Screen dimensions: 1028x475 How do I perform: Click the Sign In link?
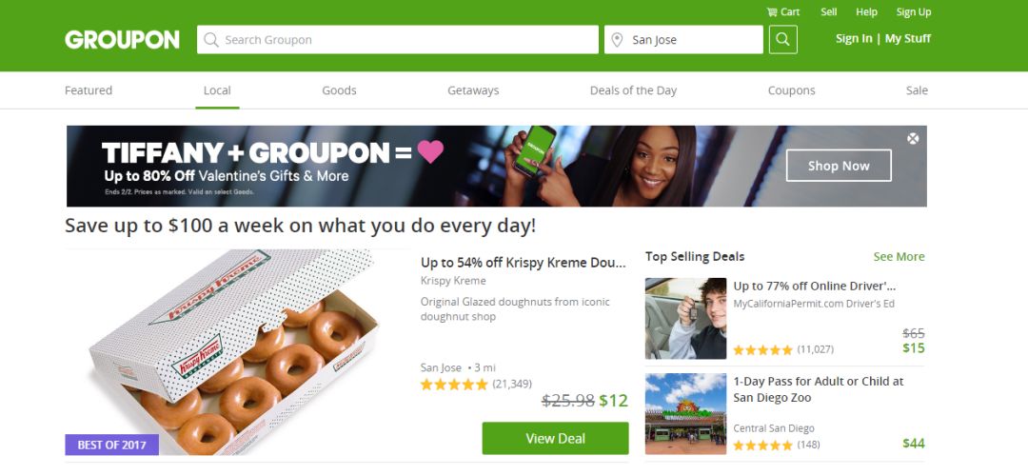854,39
